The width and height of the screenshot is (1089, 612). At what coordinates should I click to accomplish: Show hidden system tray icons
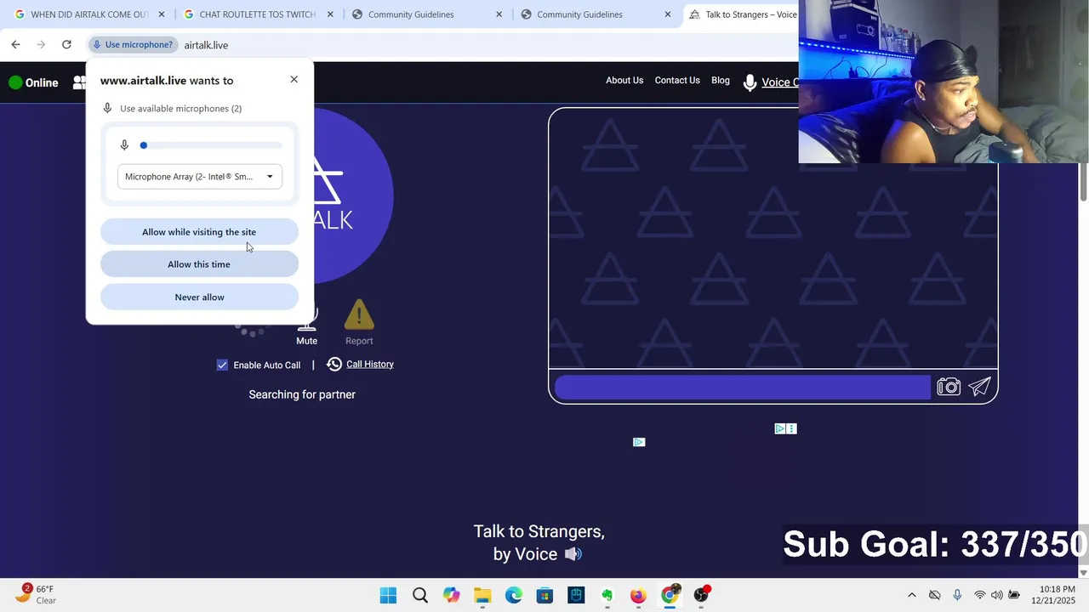pos(912,595)
